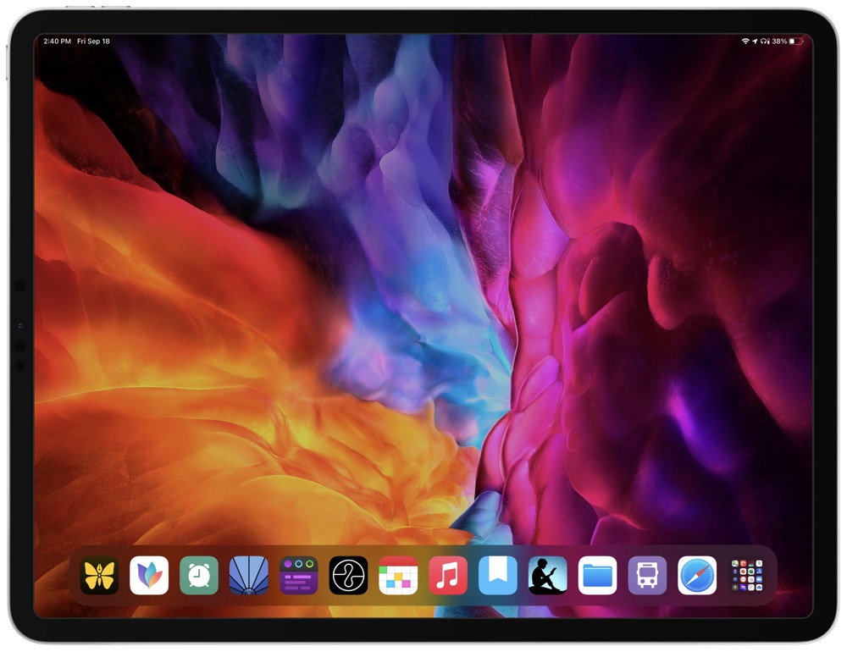Screen dimensions: 847x652
Task: Launch the purple app with three dots
Action: [299, 575]
